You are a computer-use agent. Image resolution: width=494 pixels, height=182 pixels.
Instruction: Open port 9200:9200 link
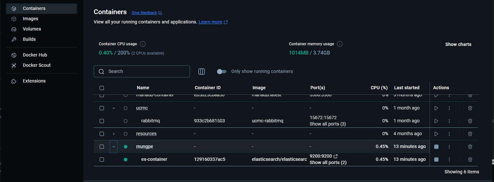point(324,156)
